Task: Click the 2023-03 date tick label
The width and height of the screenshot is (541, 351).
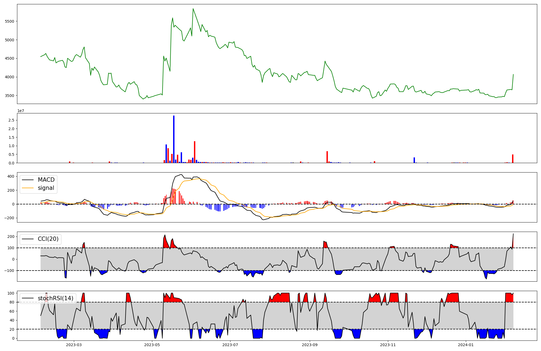Action: click(x=74, y=345)
